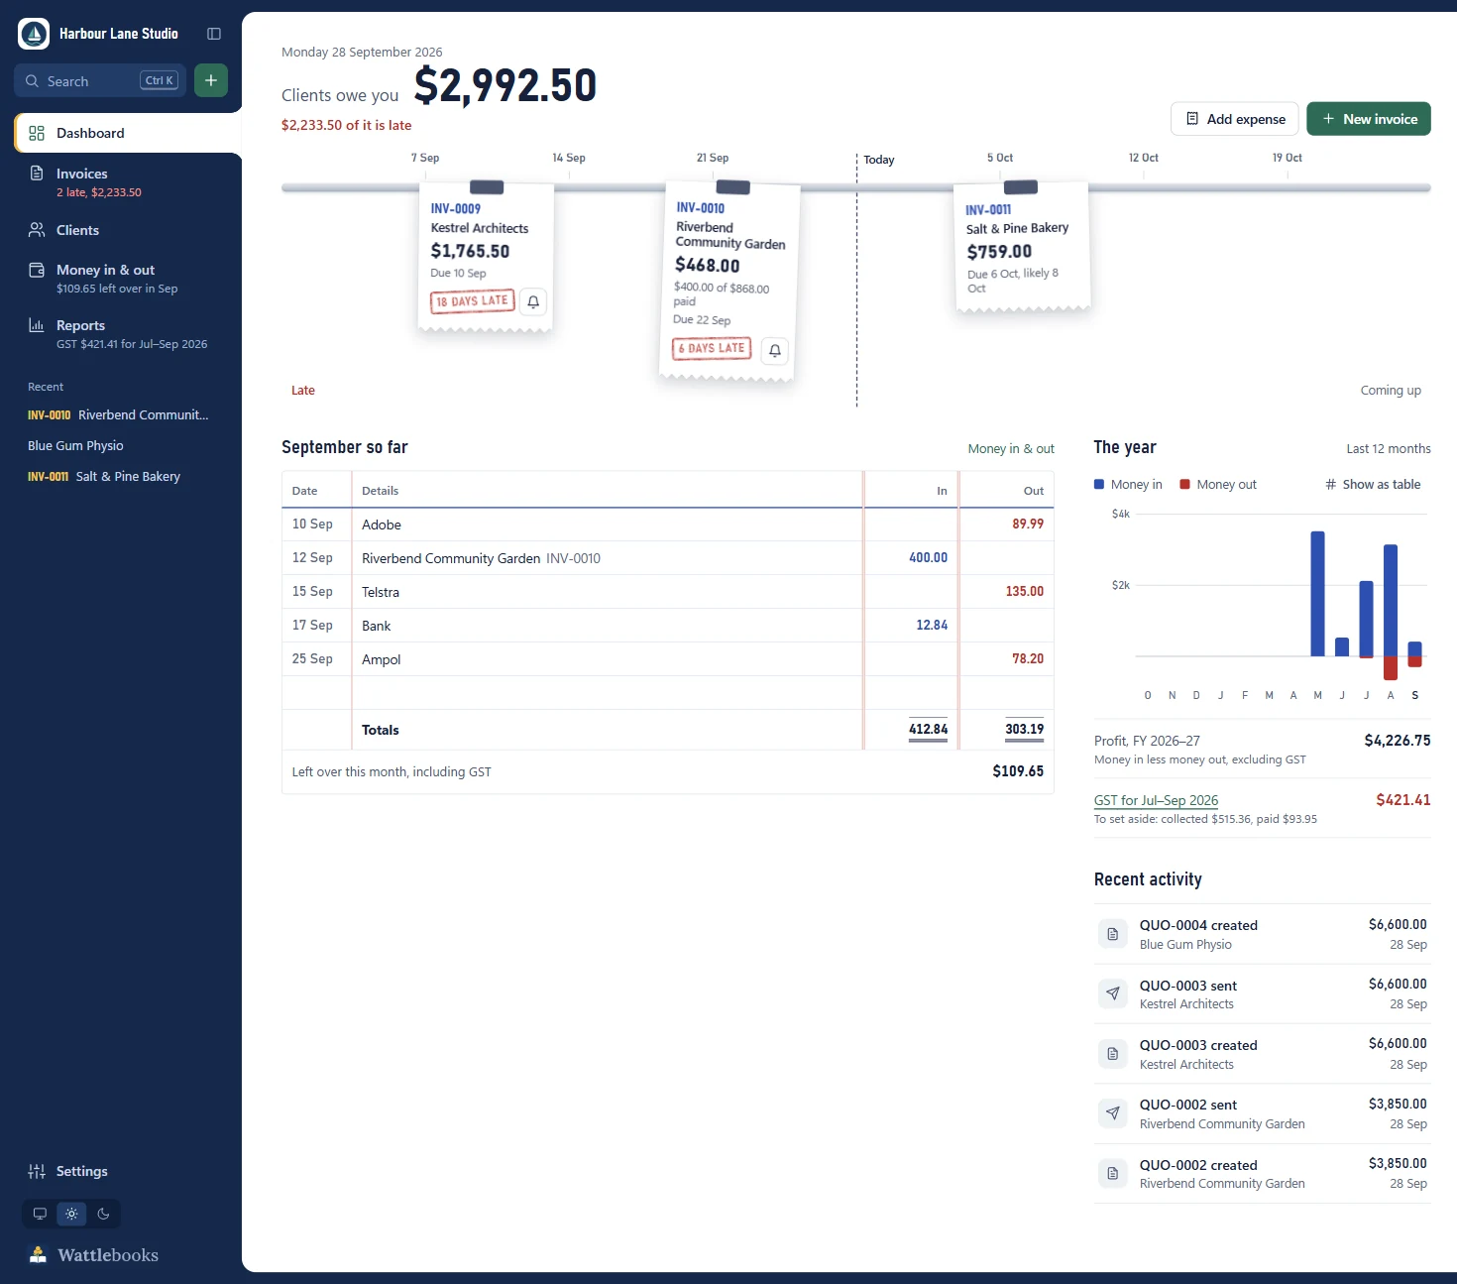The height and width of the screenshot is (1284, 1457).
Task: Open the QUO-0003 created activity entry
Action: [1263, 1054]
